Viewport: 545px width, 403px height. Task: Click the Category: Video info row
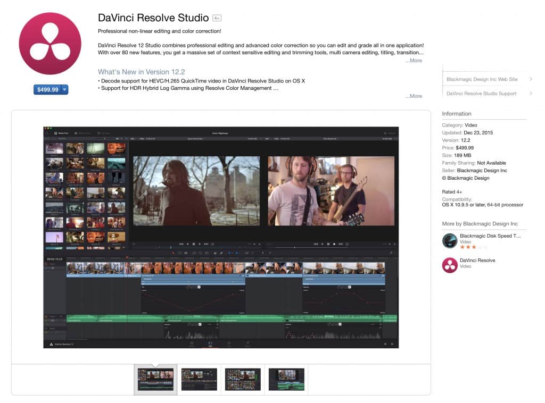459,125
